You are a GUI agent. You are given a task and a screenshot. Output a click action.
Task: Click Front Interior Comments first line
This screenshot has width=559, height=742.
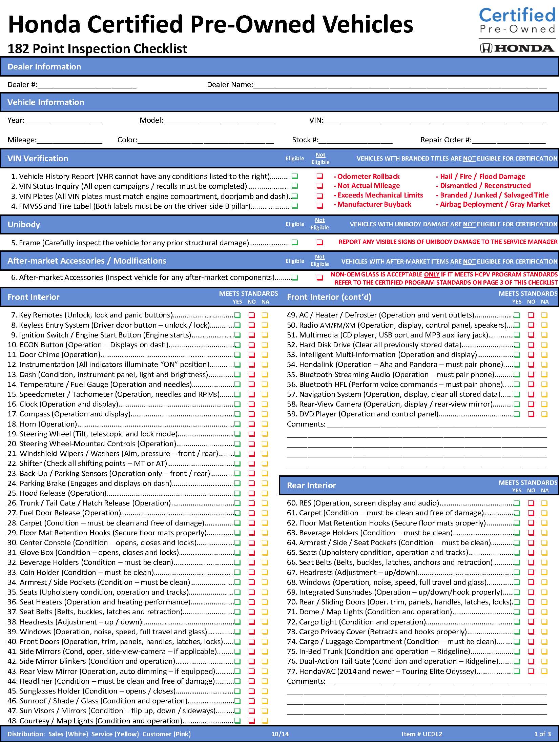pos(437,424)
